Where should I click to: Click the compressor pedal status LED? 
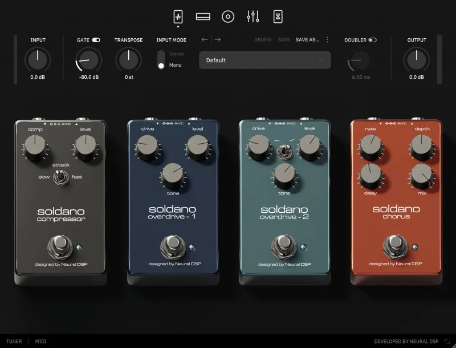coord(79,248)
